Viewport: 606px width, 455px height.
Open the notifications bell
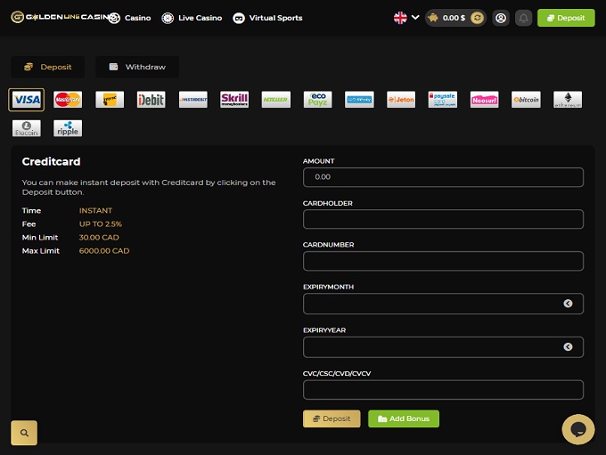(x=523, y=18)
